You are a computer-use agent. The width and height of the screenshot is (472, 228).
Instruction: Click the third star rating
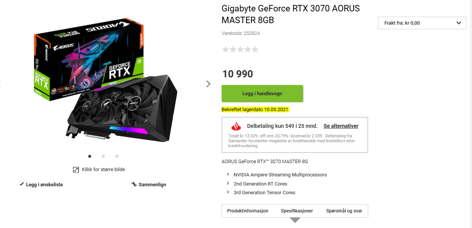click(x=240, y=49)
